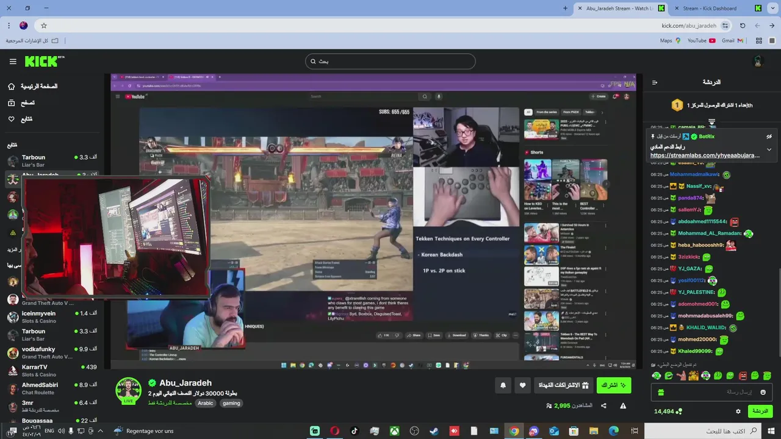Open Mohammadmalkawi chat username
781x439 pixels.
(x=694, y=174)
